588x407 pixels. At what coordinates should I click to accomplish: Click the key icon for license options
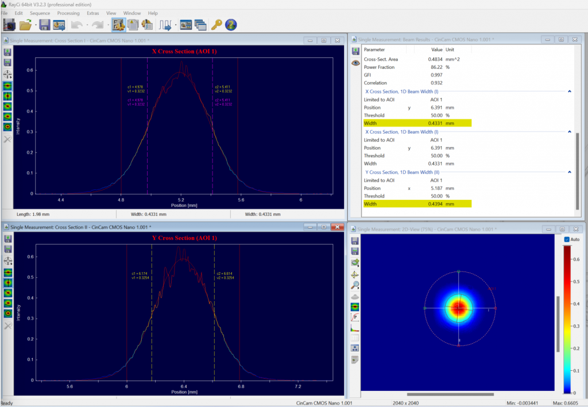[218, 25]
